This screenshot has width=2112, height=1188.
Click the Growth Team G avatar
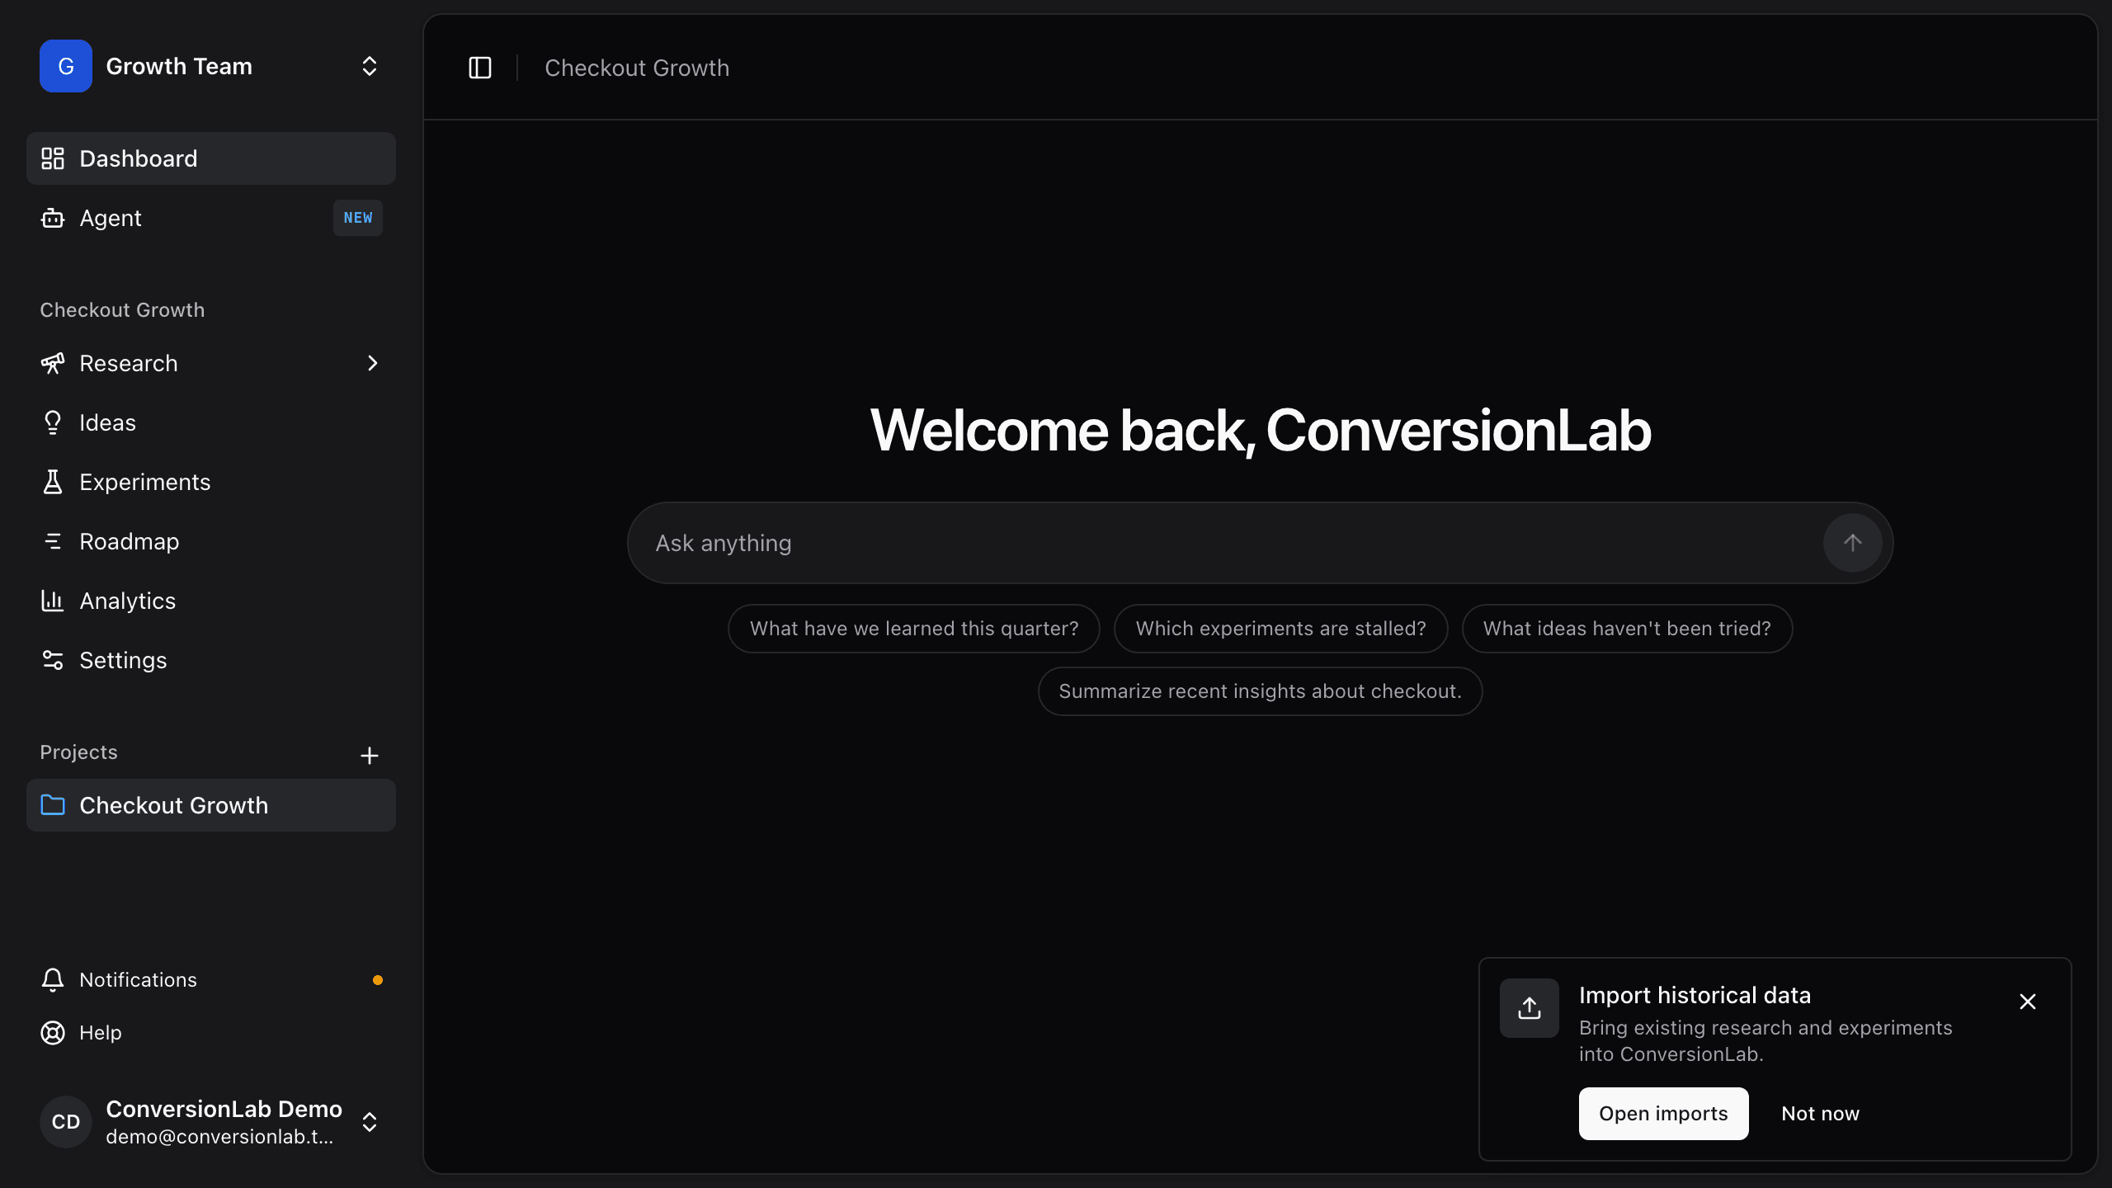(x=66, y=66)
